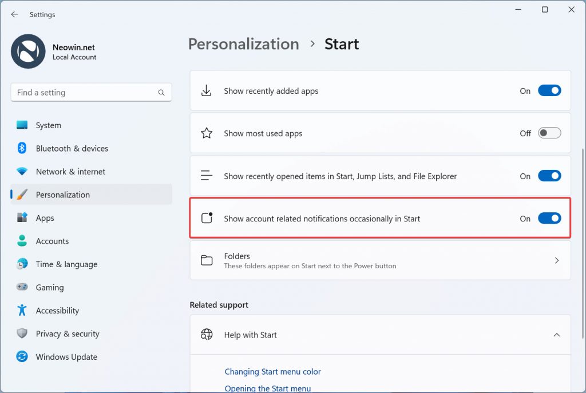Image resolution: width=586 pixels, height=393 pixels.
Task: Turn off account related notifications toggle
Action: click(549, 218)
